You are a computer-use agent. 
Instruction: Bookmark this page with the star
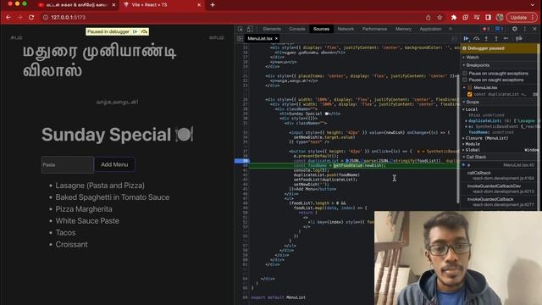[440, 17]
